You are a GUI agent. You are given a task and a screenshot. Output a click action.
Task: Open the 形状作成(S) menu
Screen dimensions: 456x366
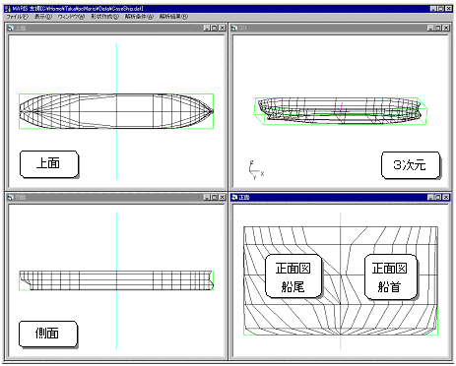pos(104,17)
